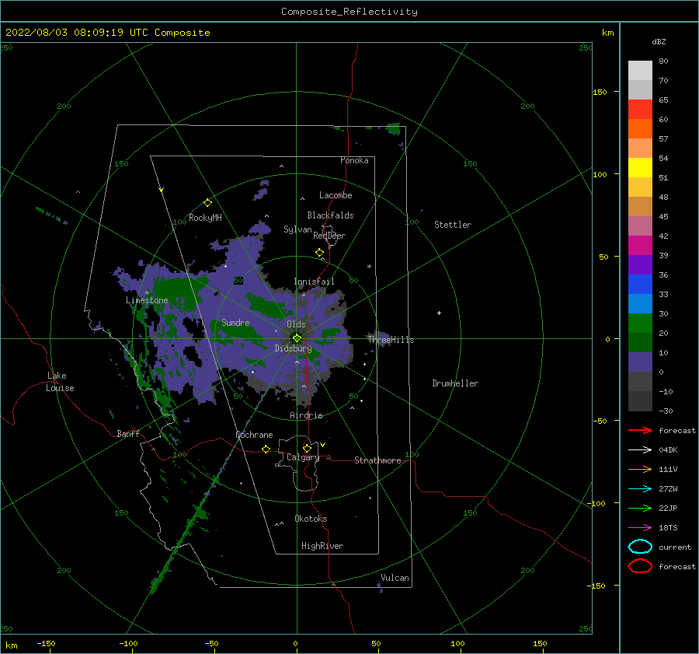The image size is (699, 654).
Task: Click the yellow diamond marker inside Calgary
Action: coord(307,448)
